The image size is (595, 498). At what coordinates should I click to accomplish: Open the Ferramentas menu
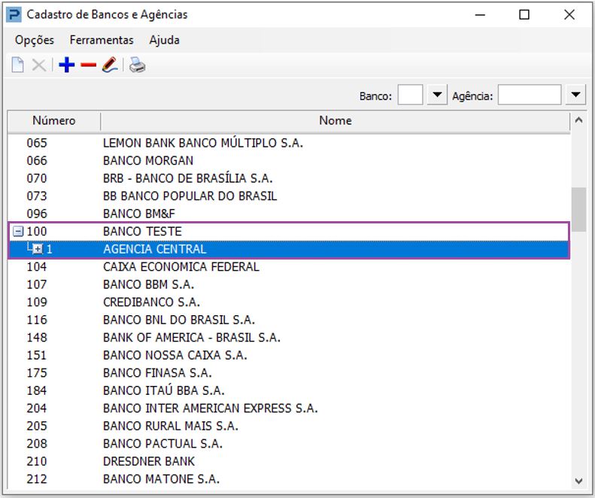click(102, 40)
